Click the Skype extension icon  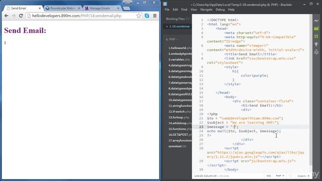(x=147, y=16)
